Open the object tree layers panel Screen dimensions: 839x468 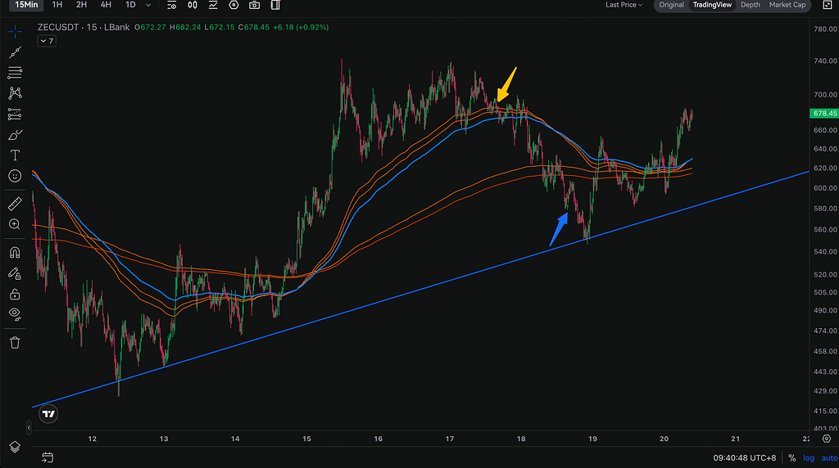pyautogui.click(x=15, y=447)
